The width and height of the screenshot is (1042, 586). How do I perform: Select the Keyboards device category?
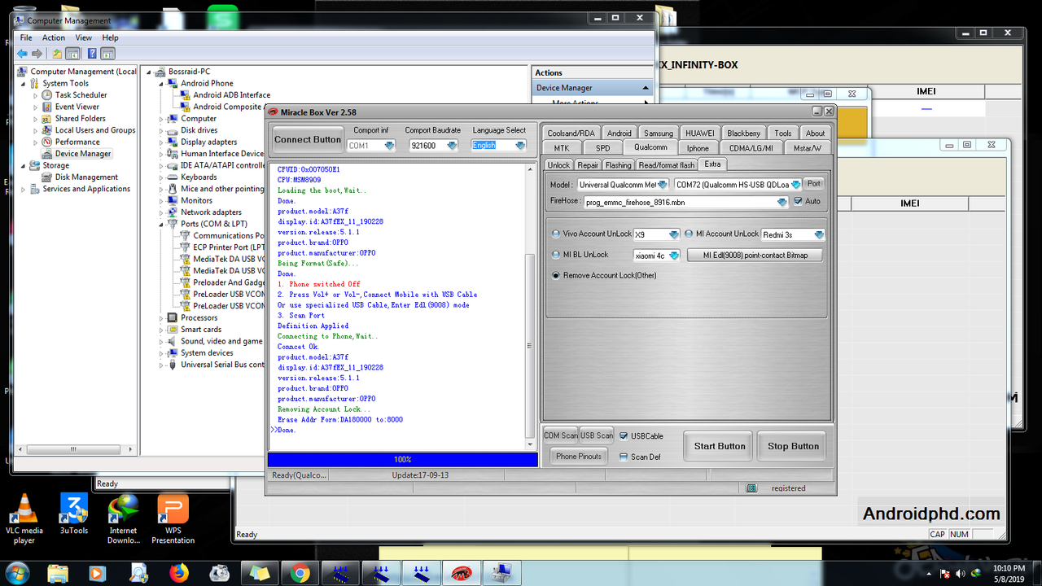(x=199, y=177)
